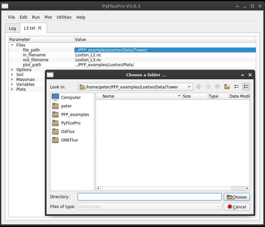This screenshot has width=265, height=227.
Task: Click the Value column header
Action: [x=165, y=39]
